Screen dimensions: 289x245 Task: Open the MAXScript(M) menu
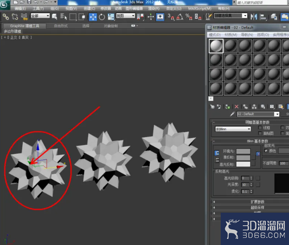pos(200,9)
